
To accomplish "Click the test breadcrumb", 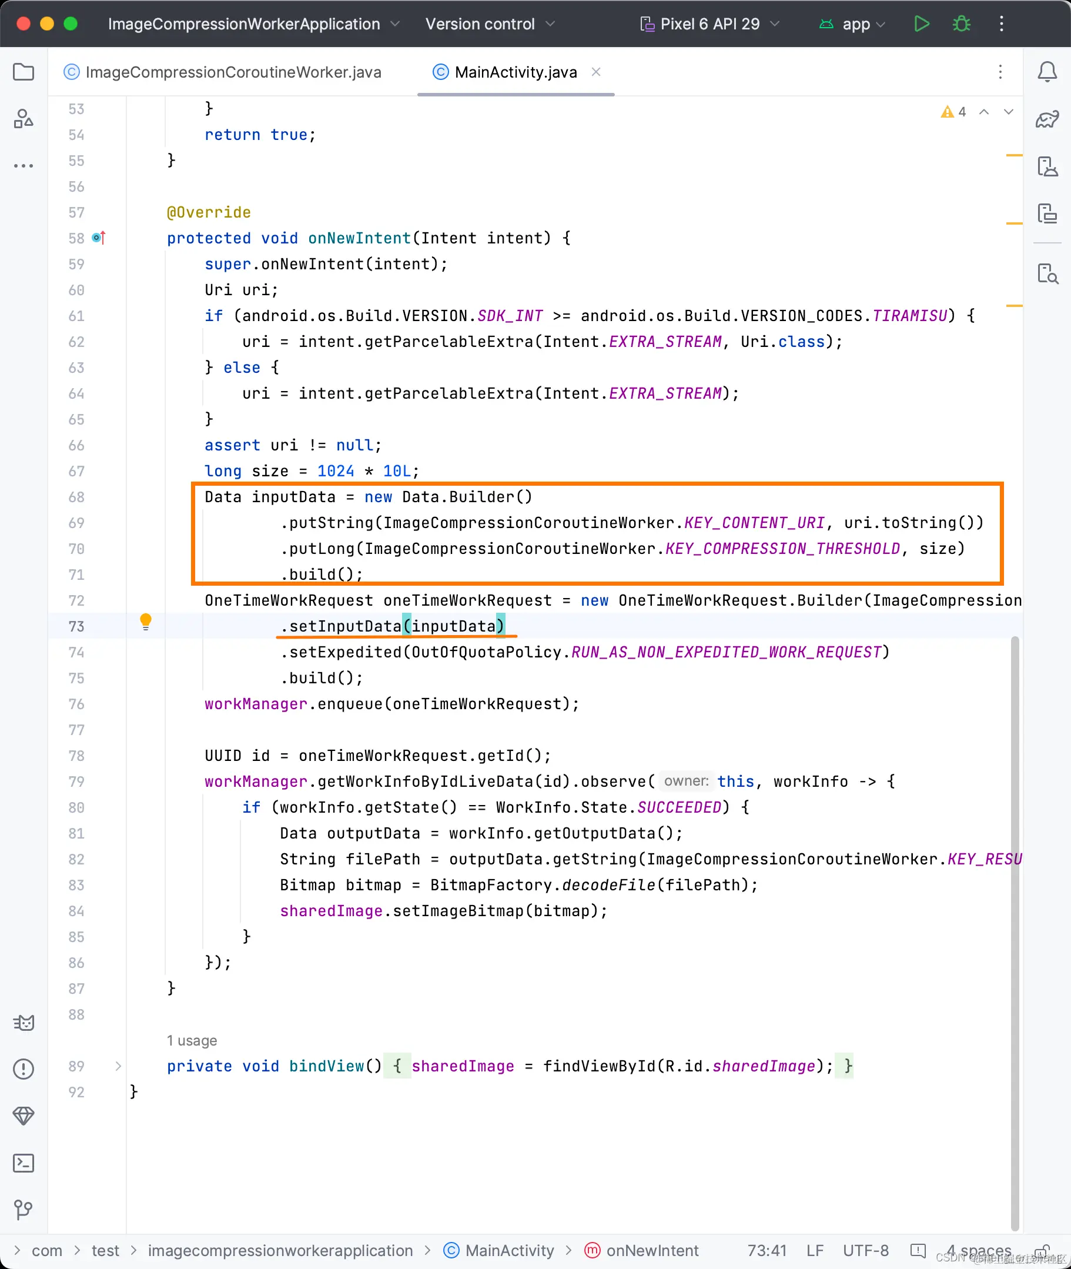I will pyautogui.click(x=105, y=1251).
